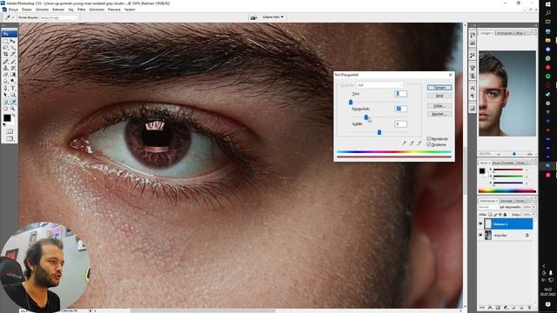Select the Zoom magnifier tool
The width and height of the screenshot is (557, 313).
pyautogui.click(x=13, y=108)
